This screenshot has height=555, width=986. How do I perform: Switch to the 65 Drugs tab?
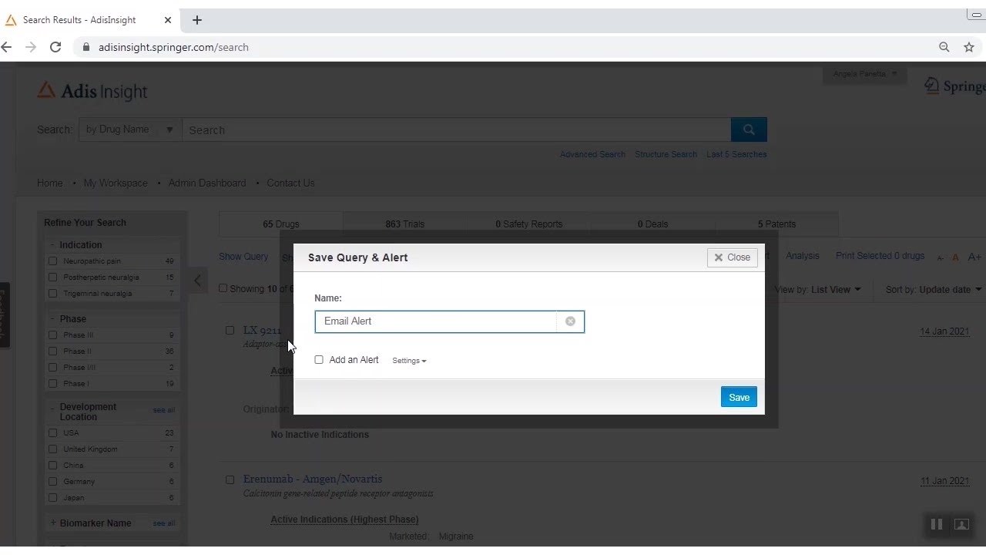[281, 224]
